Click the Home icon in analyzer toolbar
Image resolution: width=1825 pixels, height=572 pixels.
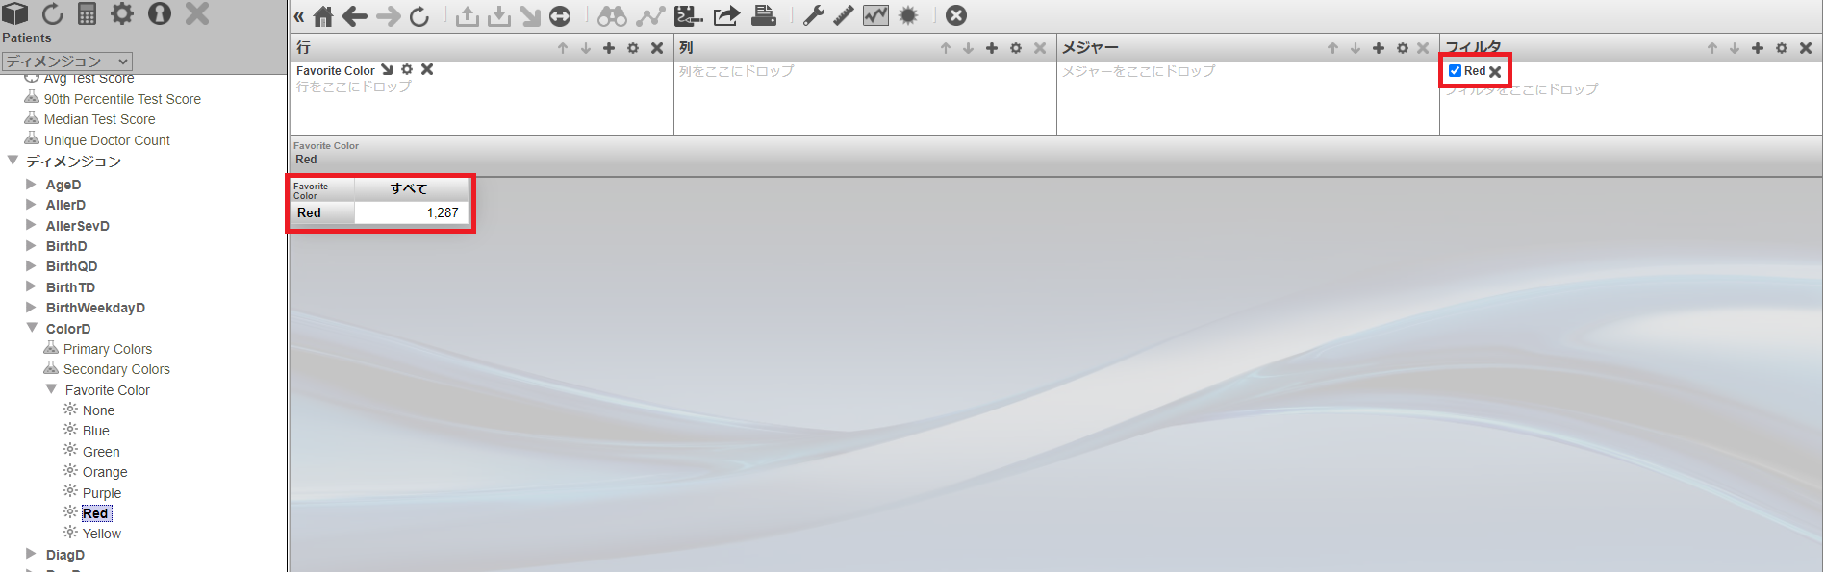point(323,16)
